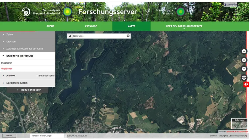Open Copyright & Datenschutzerklärung link
The height and width of the screenshot is (140, 249).
tap(233, 136)
